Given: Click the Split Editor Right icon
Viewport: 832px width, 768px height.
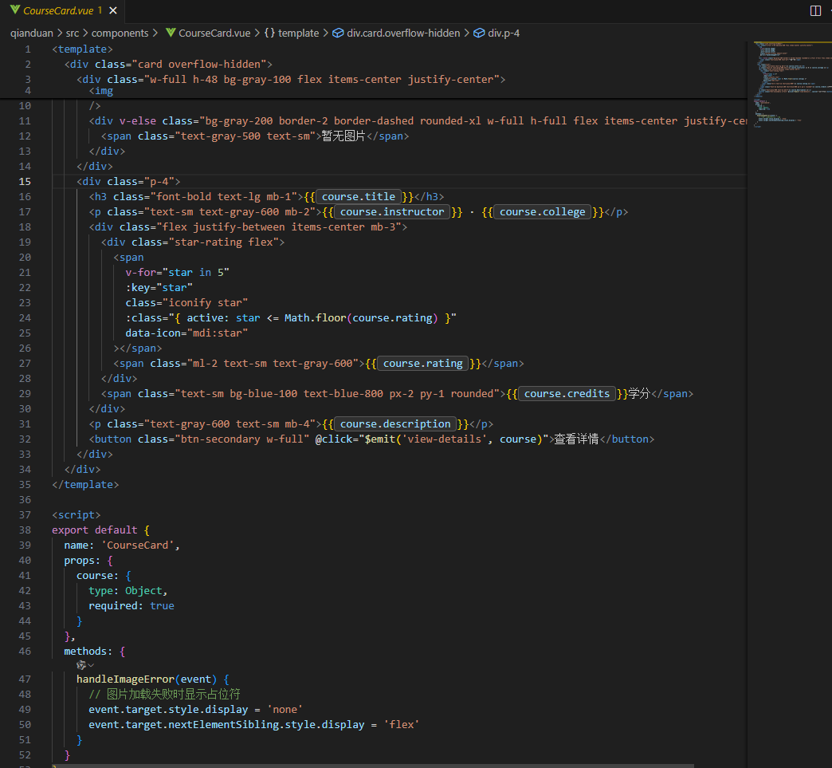Looking at the screenshot, I should tap(815, 10).
